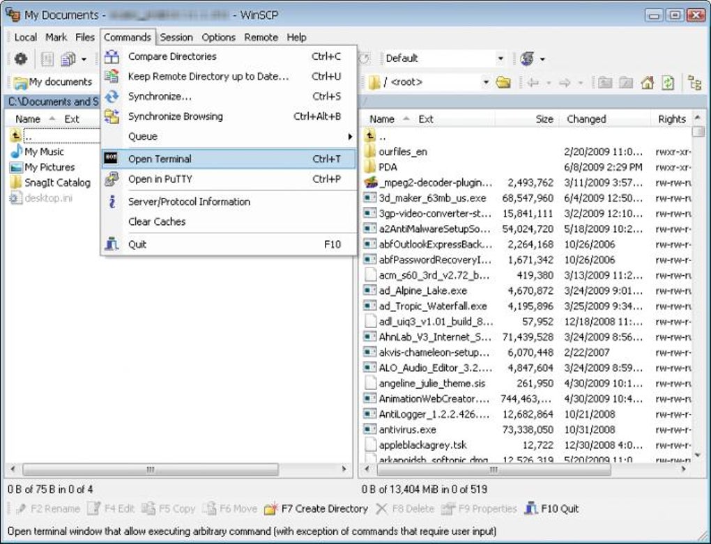
Task: Select Open Terminal menu entry
Action: point(229,159)
